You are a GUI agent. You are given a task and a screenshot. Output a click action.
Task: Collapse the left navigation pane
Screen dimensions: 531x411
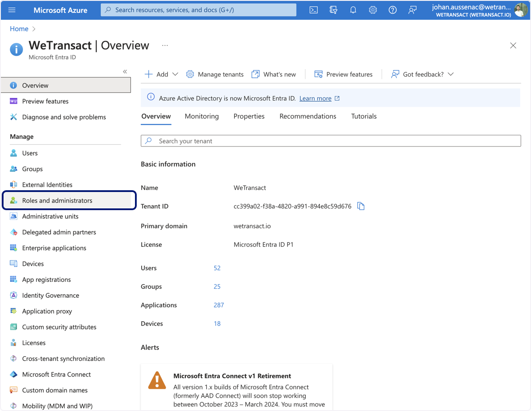click(125, 71)
